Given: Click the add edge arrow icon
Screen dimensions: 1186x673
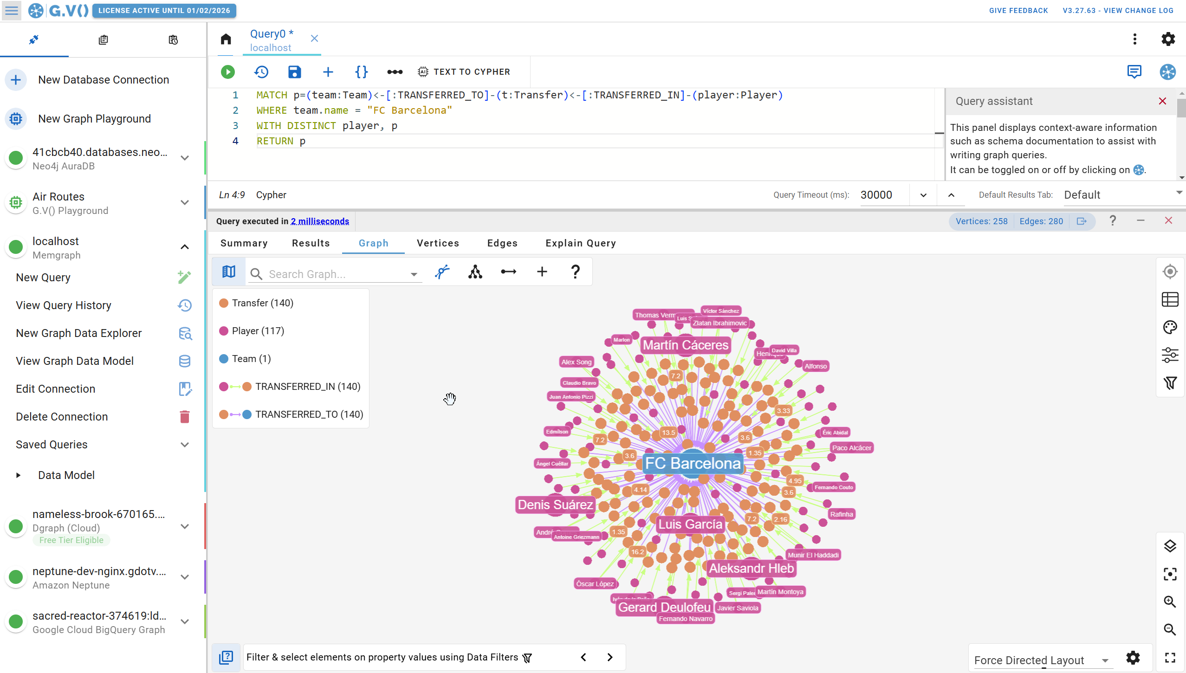Looking at the screenshot, I should tap(509, 272).
